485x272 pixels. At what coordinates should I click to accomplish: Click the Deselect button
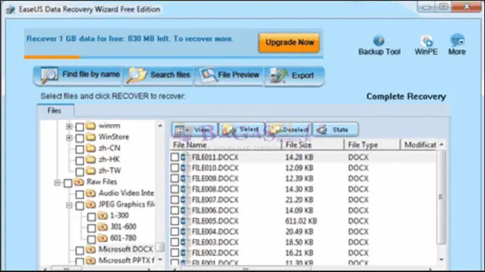288,130
